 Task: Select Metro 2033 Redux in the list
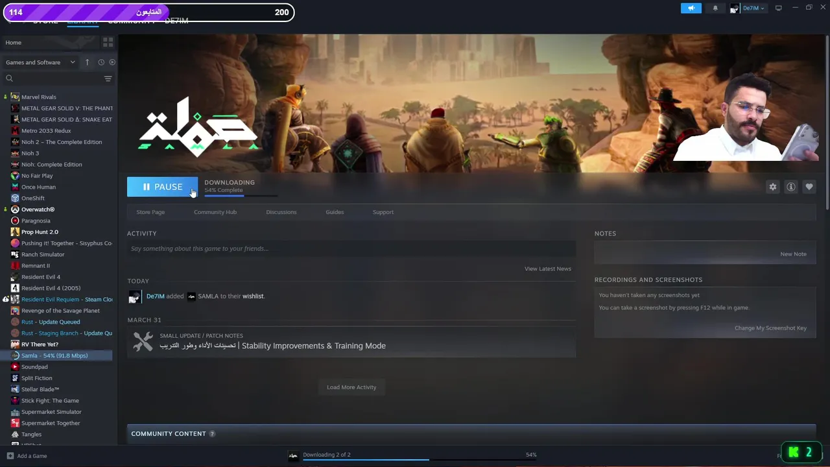tap(46, 130)
